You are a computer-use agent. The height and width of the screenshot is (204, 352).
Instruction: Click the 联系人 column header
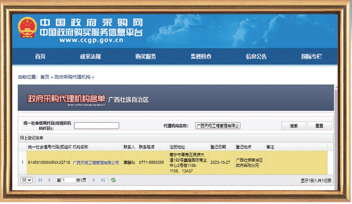130,147
